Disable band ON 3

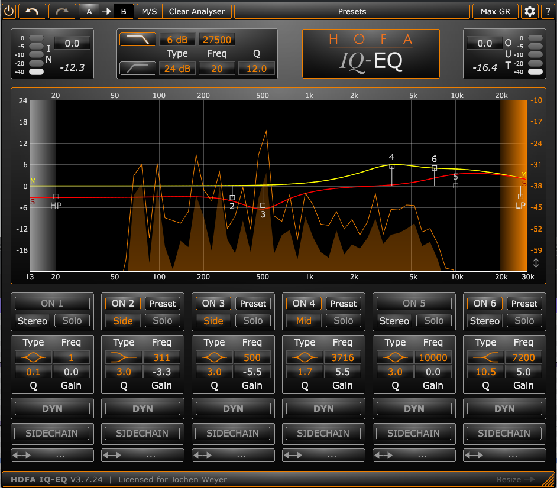coord(213,304)
